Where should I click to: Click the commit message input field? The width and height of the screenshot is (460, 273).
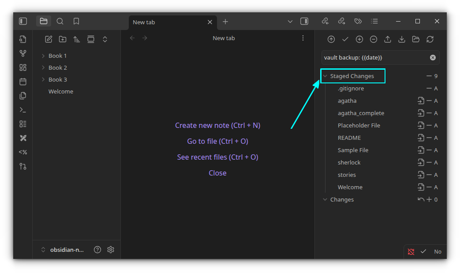pos(375,58)
